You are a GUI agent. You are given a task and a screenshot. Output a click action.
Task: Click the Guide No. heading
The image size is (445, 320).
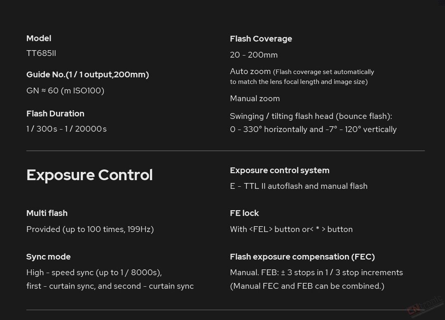click(x=88, y=74)
